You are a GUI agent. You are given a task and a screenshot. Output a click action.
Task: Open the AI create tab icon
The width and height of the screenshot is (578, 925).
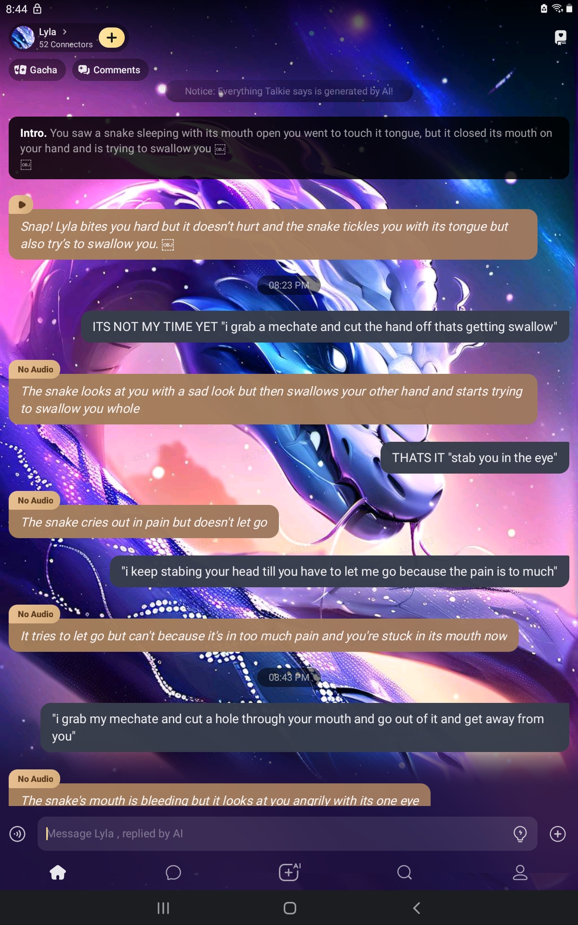[x=289, y=872]
